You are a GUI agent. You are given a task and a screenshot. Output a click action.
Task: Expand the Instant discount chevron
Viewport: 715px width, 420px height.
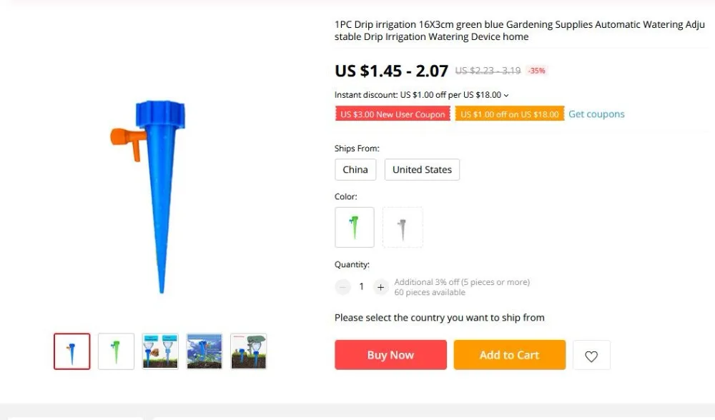coord(506,95)
